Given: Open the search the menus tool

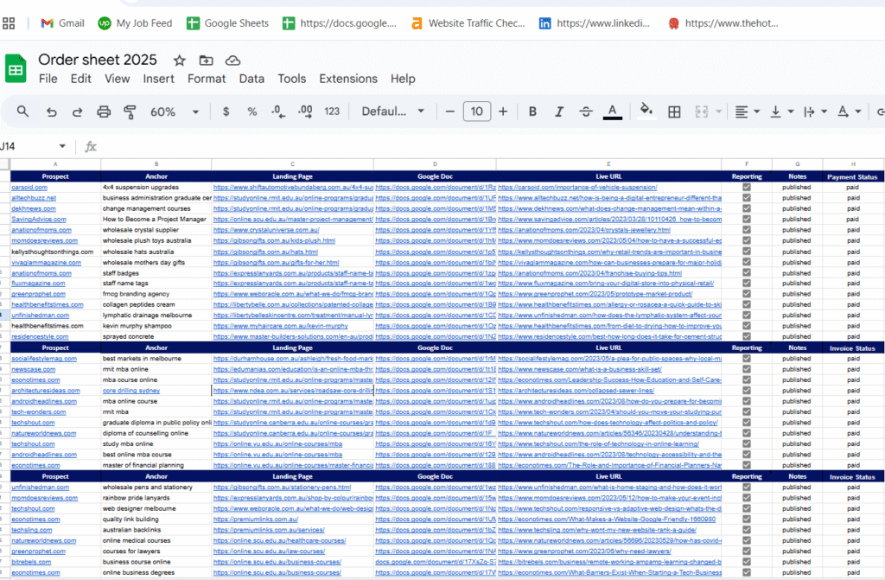Looking at the screenshot, I should (22, 112).
